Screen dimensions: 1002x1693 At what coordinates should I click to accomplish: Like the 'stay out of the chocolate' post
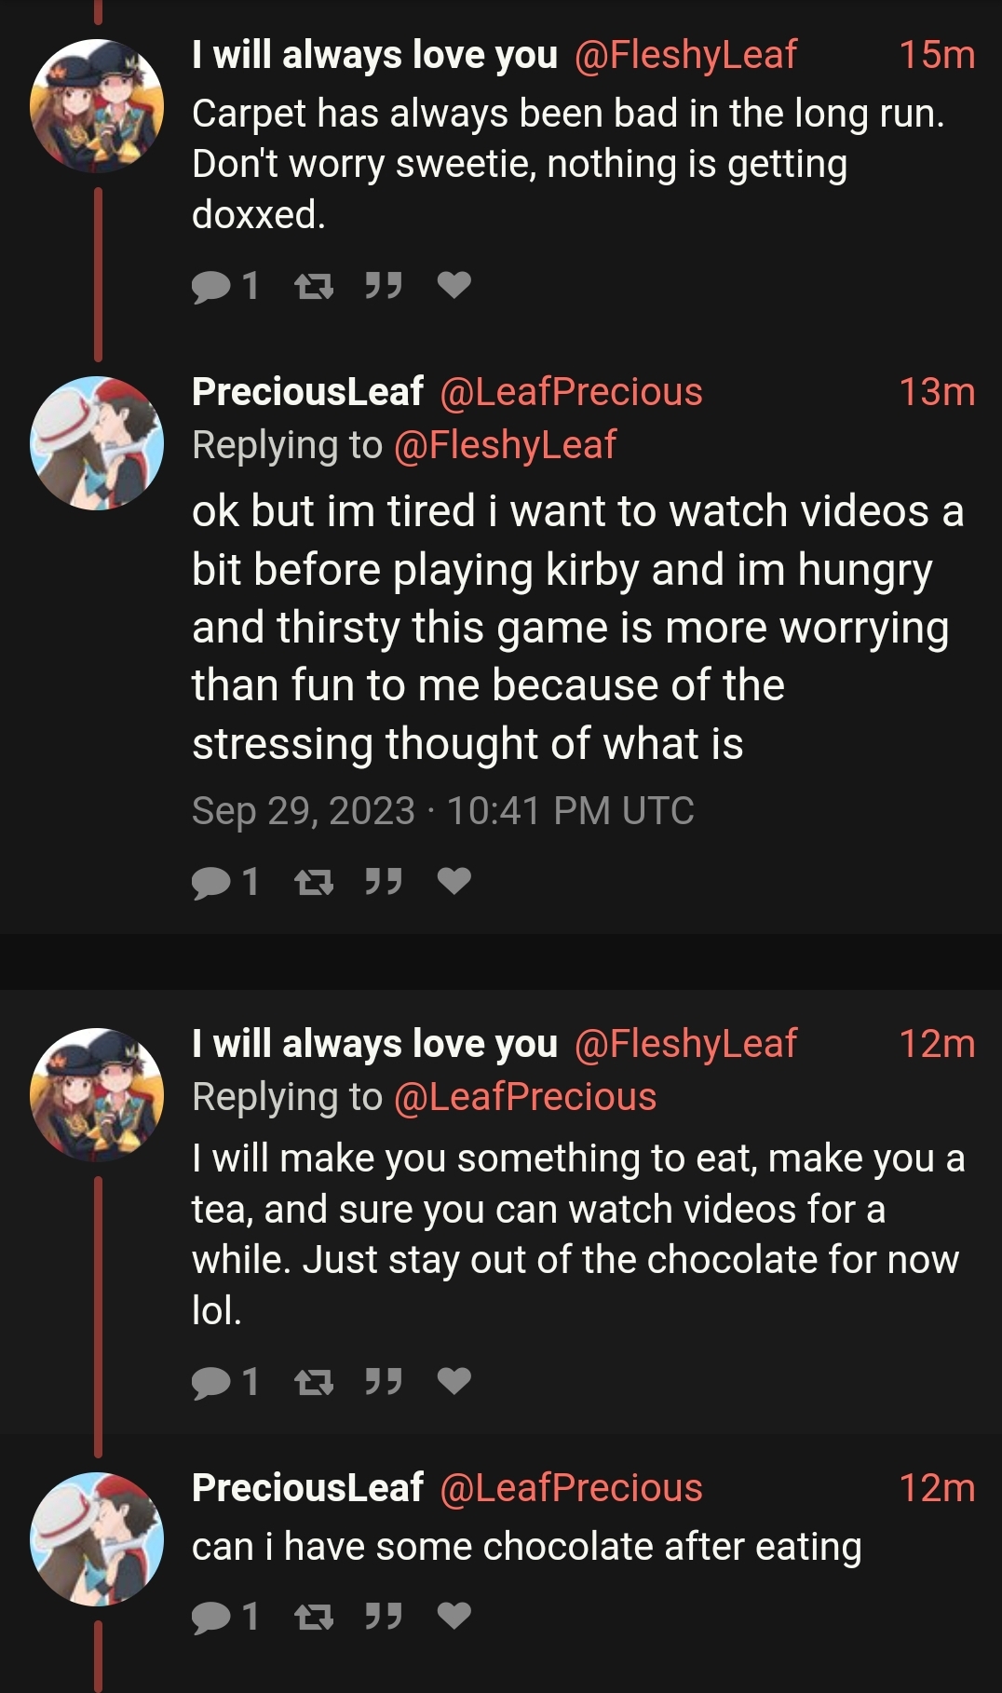pyautogui.click(x=454, y=1381)
